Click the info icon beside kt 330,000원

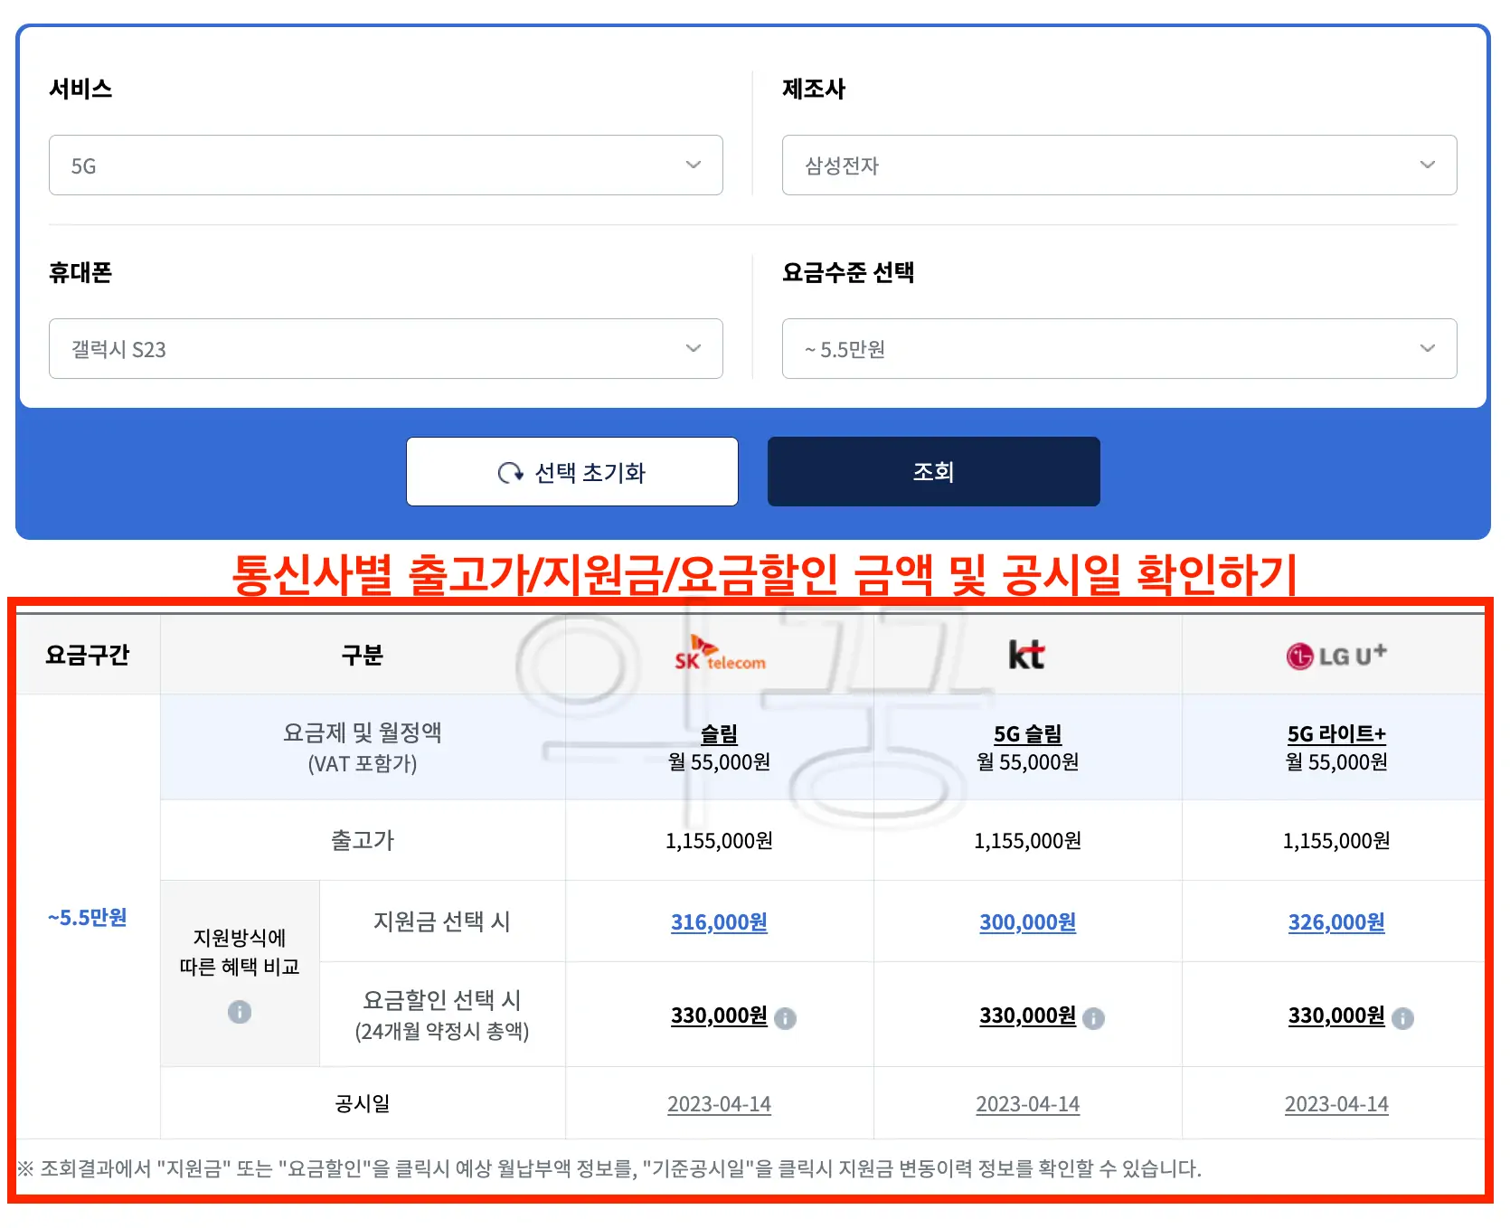(x=1094, y=1018)
